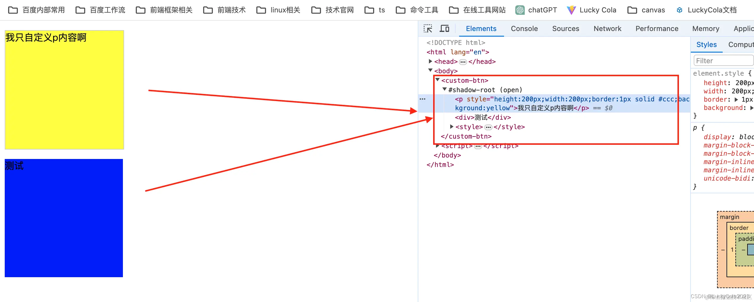The width and height of the screenshot is (754, 302).
Task: Show collapsed head content ellipsis
Action: pos(463,62)
